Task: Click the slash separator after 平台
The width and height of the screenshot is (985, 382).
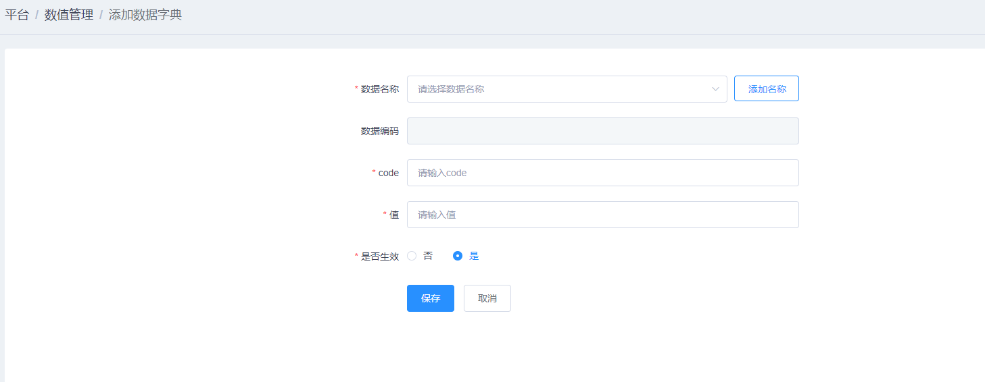Action: point(37,15)
